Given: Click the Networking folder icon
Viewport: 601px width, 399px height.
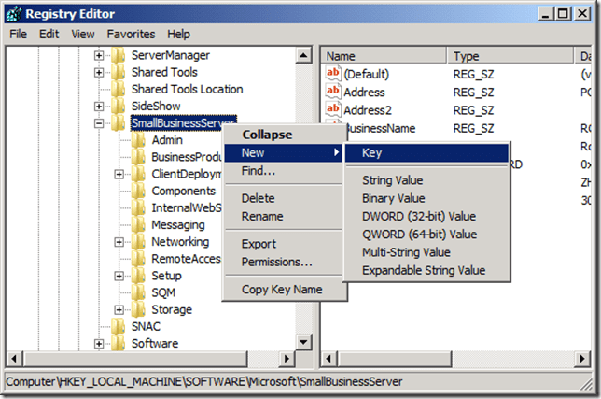Looking at the screenshot, I should pyautogui.click(x=138, y=242).
